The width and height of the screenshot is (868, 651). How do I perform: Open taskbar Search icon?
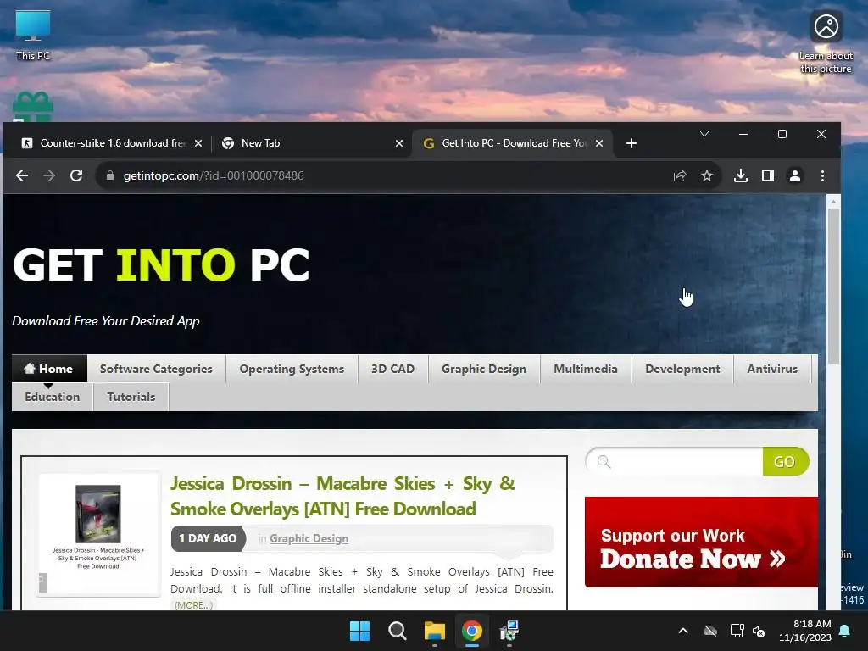coord(397,631)
